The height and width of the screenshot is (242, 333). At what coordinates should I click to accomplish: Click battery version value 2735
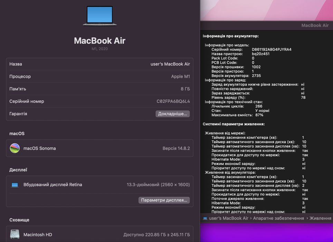(x=256, y=76)
